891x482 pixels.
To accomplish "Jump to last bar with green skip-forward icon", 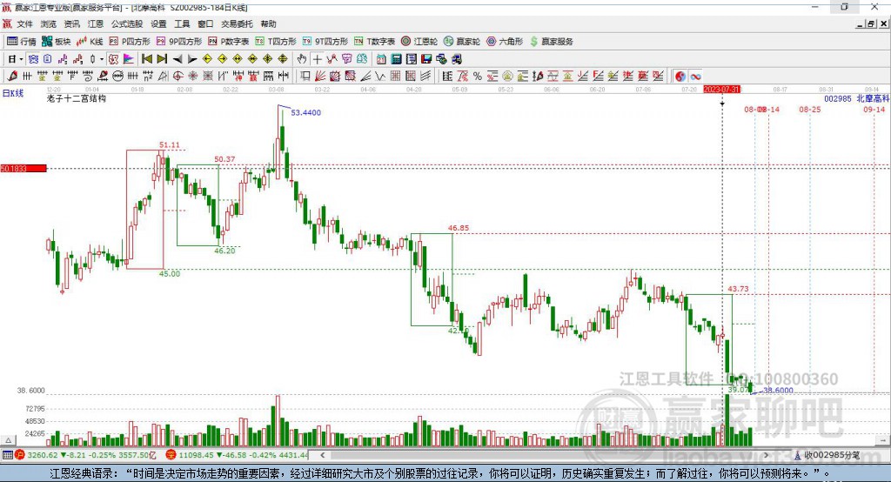I will click(x=162, y=59).
